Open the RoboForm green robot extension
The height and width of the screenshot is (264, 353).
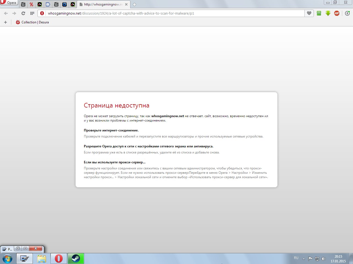click(319, 13)
